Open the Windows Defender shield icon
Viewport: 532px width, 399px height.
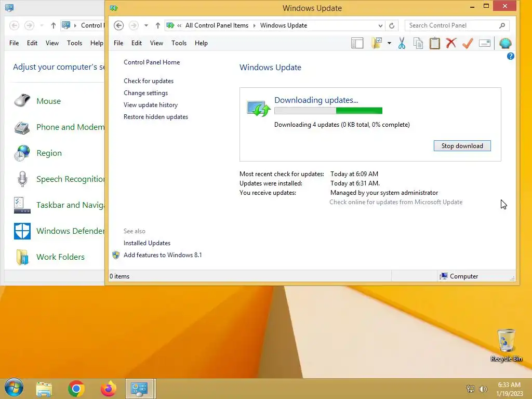click(x=22, y=231)
